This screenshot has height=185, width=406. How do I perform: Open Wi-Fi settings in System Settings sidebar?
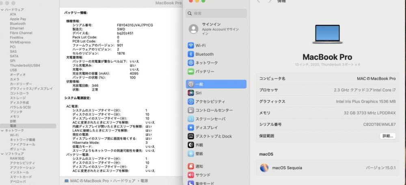click(x=216, y=45)
